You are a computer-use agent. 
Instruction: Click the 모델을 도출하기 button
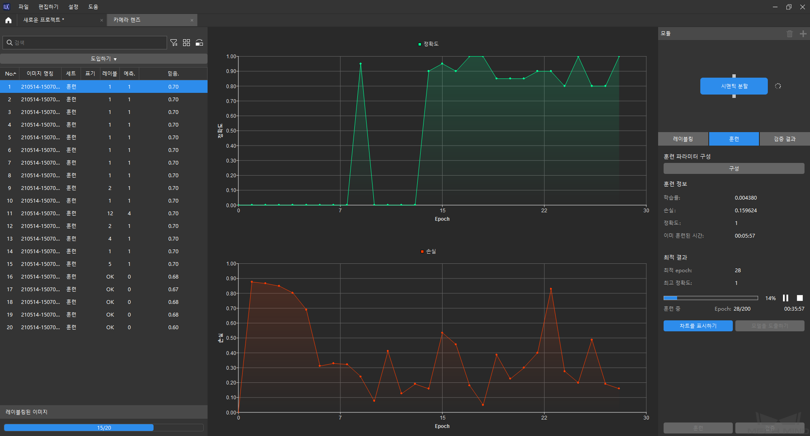pos(770,326)
